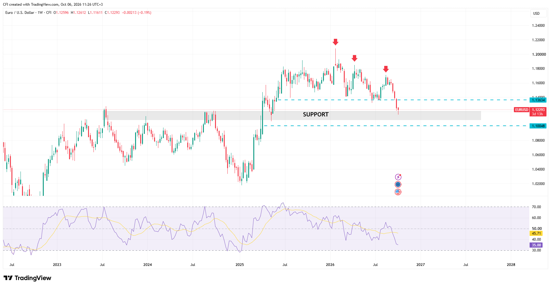
Task: Select the purple 35.00 RSI value label
Action: [x=536, y=245]
